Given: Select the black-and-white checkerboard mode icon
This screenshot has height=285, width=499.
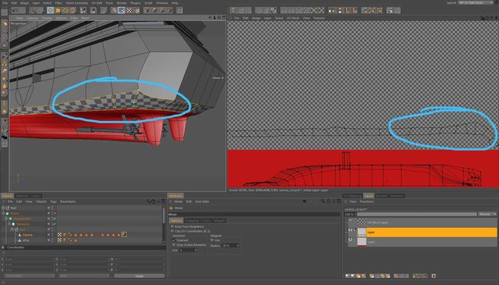Looking at the screenshot, I should point(129,10).
